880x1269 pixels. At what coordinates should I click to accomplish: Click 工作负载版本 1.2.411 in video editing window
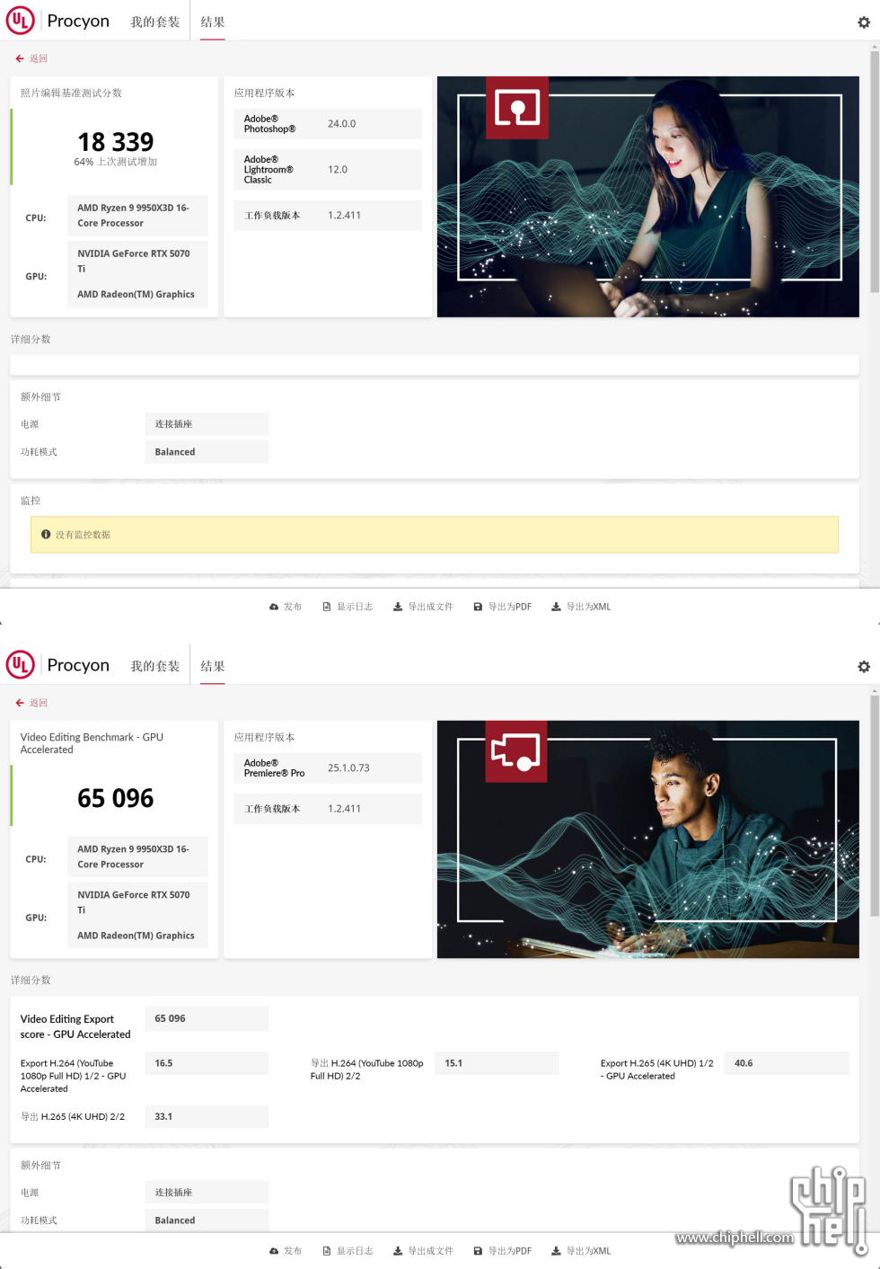pyautogui.click(x=328, y=809)
